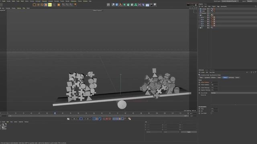The image size is (257, 144).
Task: Click the Light object icon in toolbar
Action: (155, 5)
